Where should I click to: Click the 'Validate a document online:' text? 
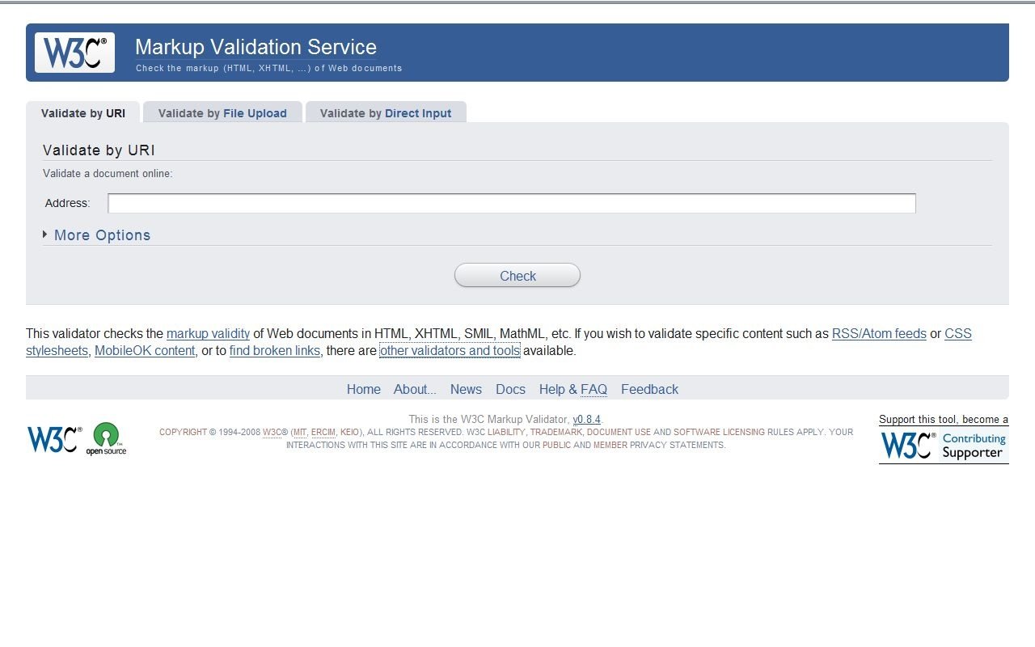point(108,173)
